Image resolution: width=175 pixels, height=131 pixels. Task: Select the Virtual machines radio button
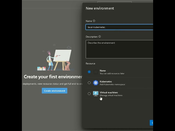pyautogui.click(x=89, y=94)
